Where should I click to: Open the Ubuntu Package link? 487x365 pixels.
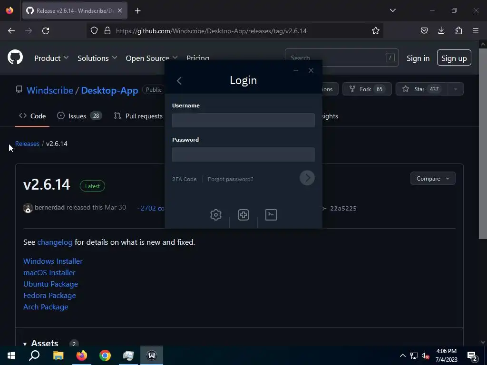(50, 284)
